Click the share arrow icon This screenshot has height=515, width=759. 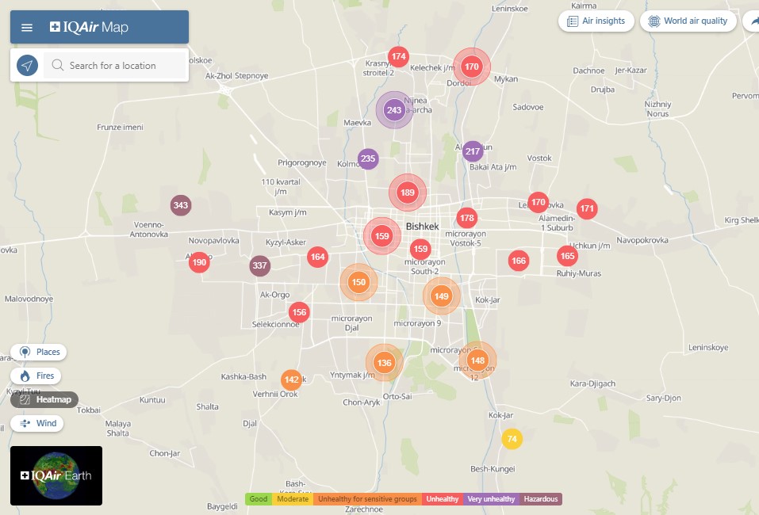click(x=752, y=21)
